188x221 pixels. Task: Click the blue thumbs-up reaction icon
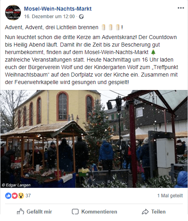[8, 196]
